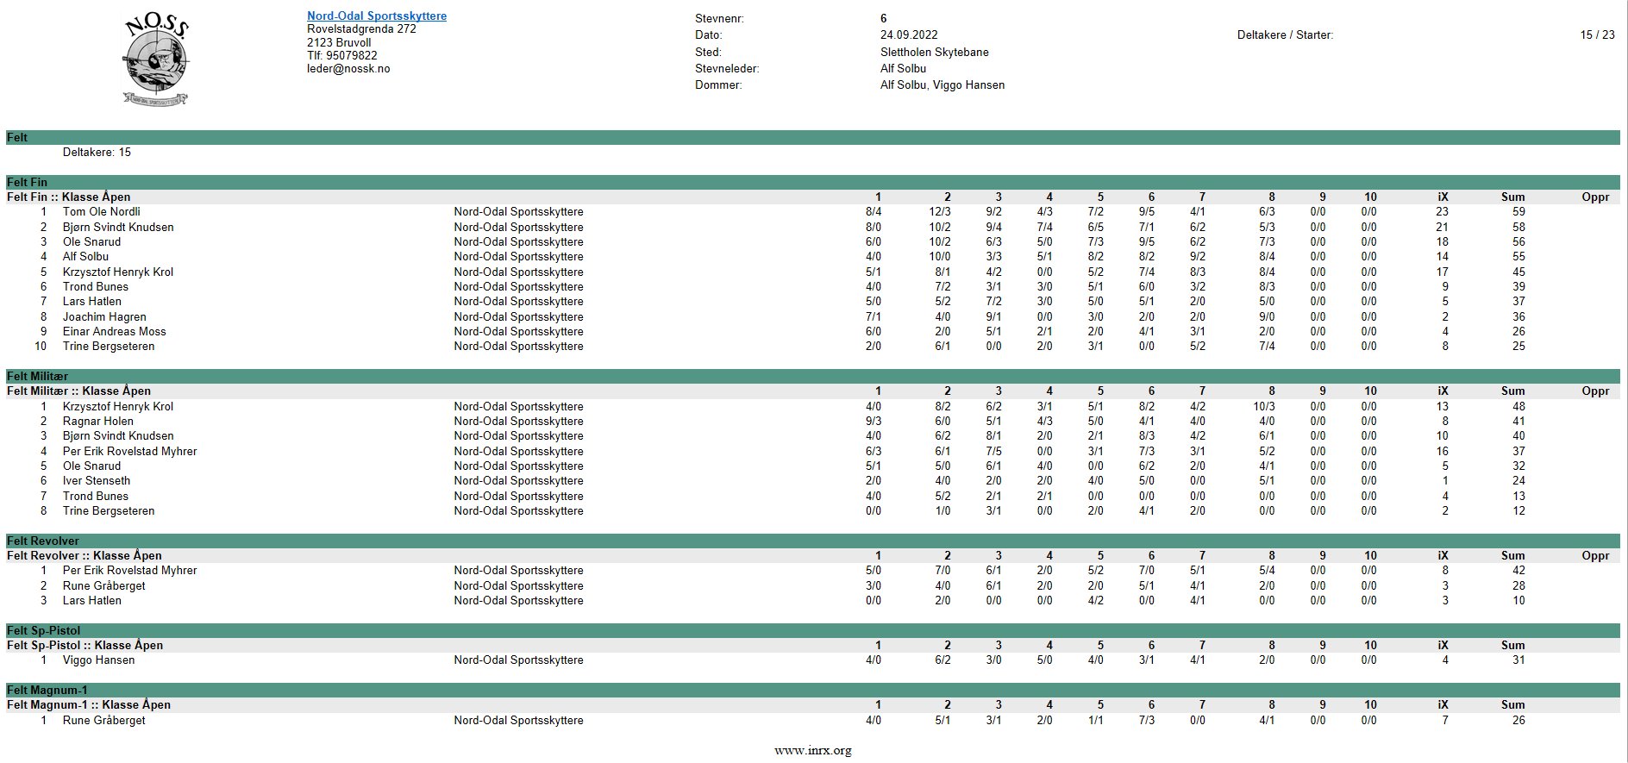Select Alf Solbu in Felt Fin results
The height and width of the screenshot is (763, 1628).
click(x=86, y=257)
